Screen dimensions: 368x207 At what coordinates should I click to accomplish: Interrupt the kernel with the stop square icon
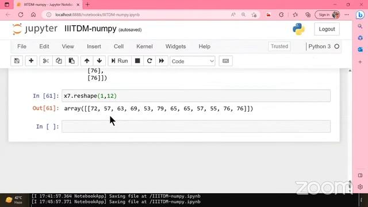point(137,61)
